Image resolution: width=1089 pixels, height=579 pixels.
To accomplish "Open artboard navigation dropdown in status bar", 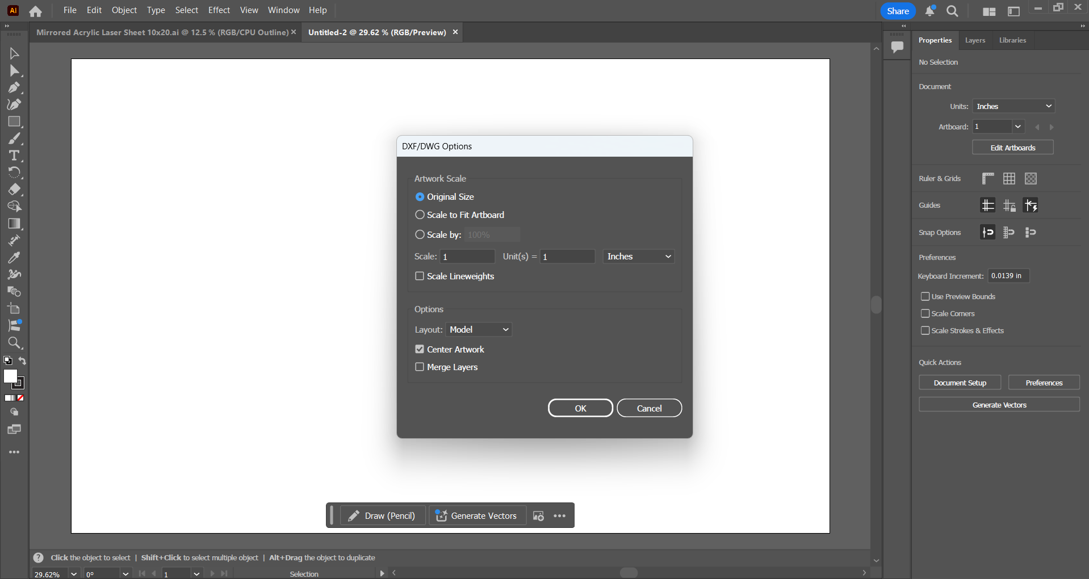I will pyautogui.click(x=196, y=574).
